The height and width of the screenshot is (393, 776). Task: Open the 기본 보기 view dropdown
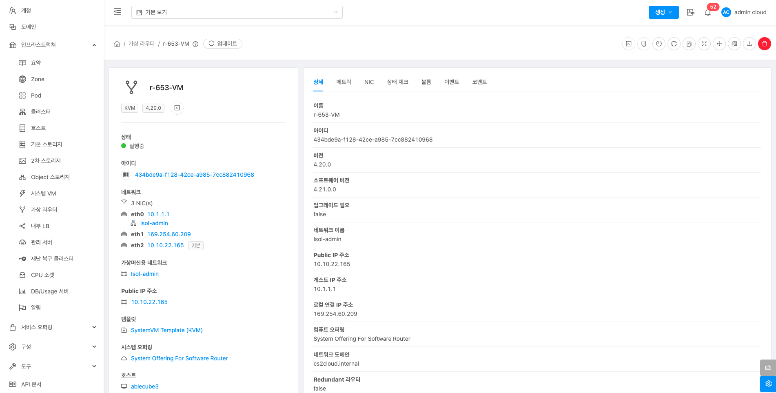237,12
